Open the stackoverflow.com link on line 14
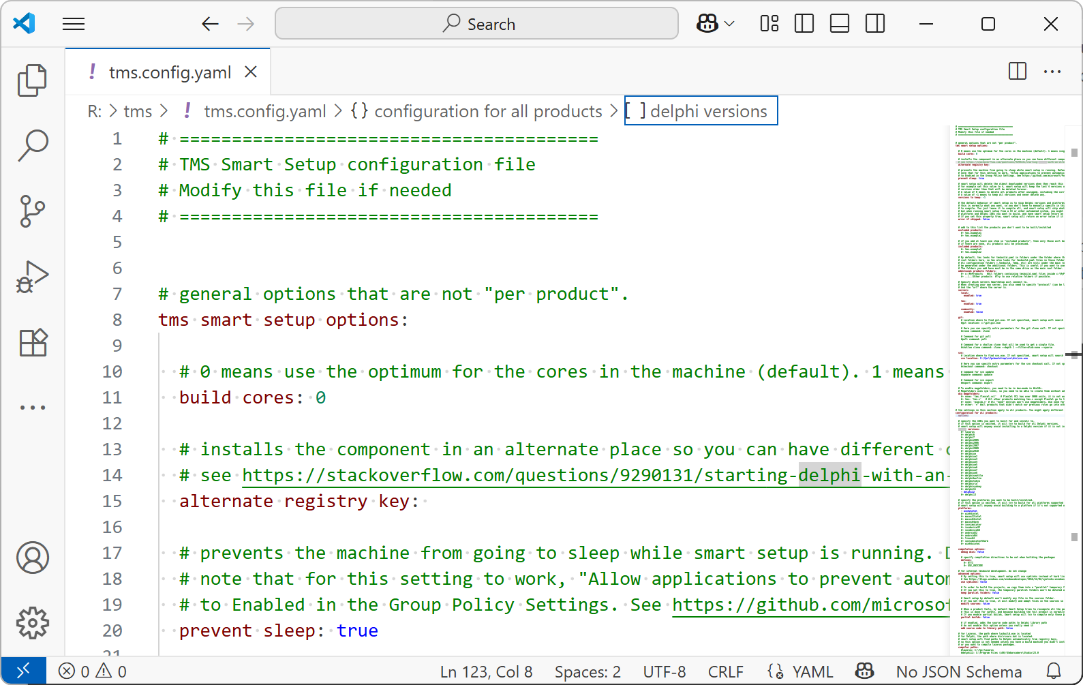The image size is (1083, 685). 596,475
